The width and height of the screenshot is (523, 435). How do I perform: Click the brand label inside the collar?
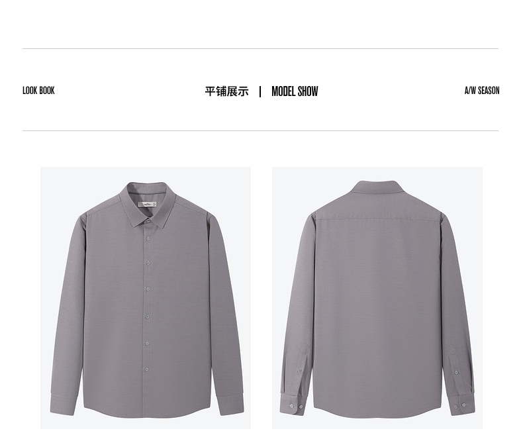tap(148, 204)
